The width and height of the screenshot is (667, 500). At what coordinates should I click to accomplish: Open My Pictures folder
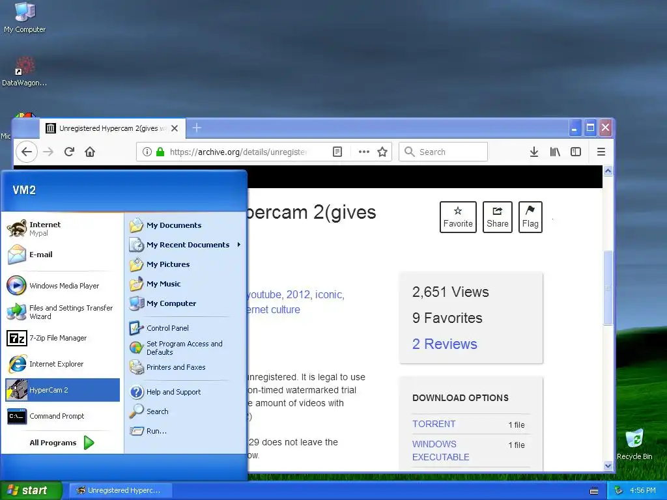pos(185,264)
